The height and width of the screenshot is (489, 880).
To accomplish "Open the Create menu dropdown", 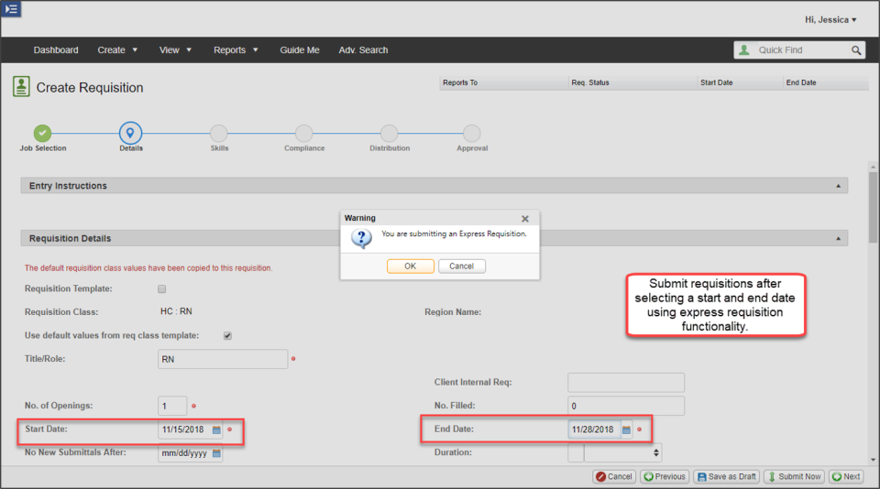I will tap(117, 50).
